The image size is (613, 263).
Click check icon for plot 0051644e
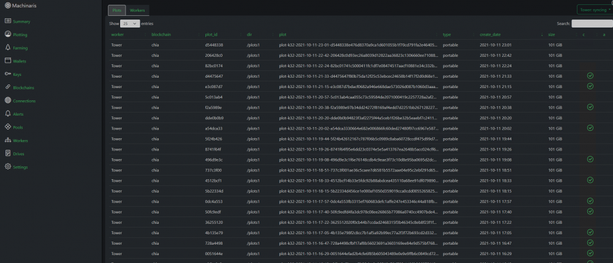590,253
